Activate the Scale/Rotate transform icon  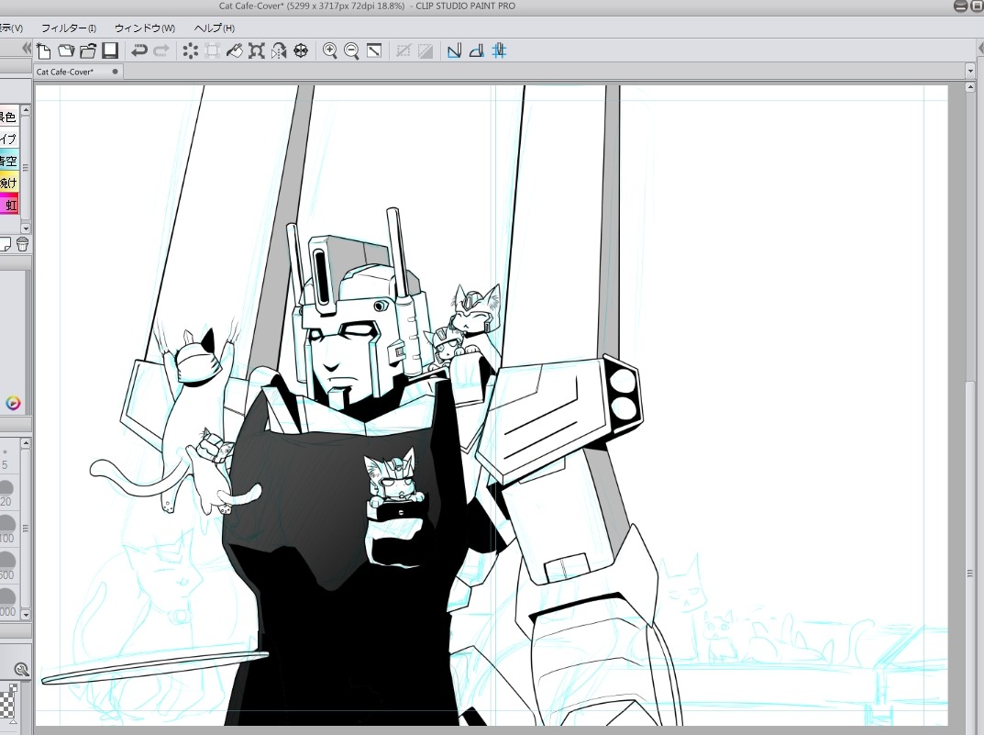pos(256,50)
